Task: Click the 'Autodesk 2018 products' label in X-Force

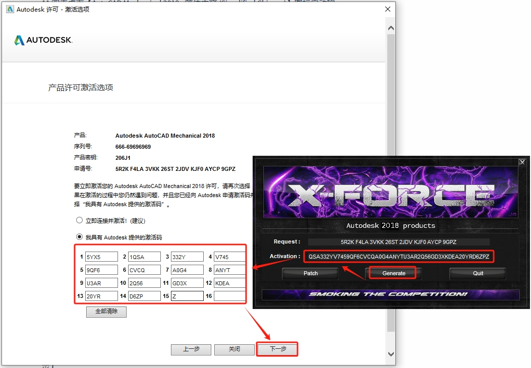Action: click(390, 225)
